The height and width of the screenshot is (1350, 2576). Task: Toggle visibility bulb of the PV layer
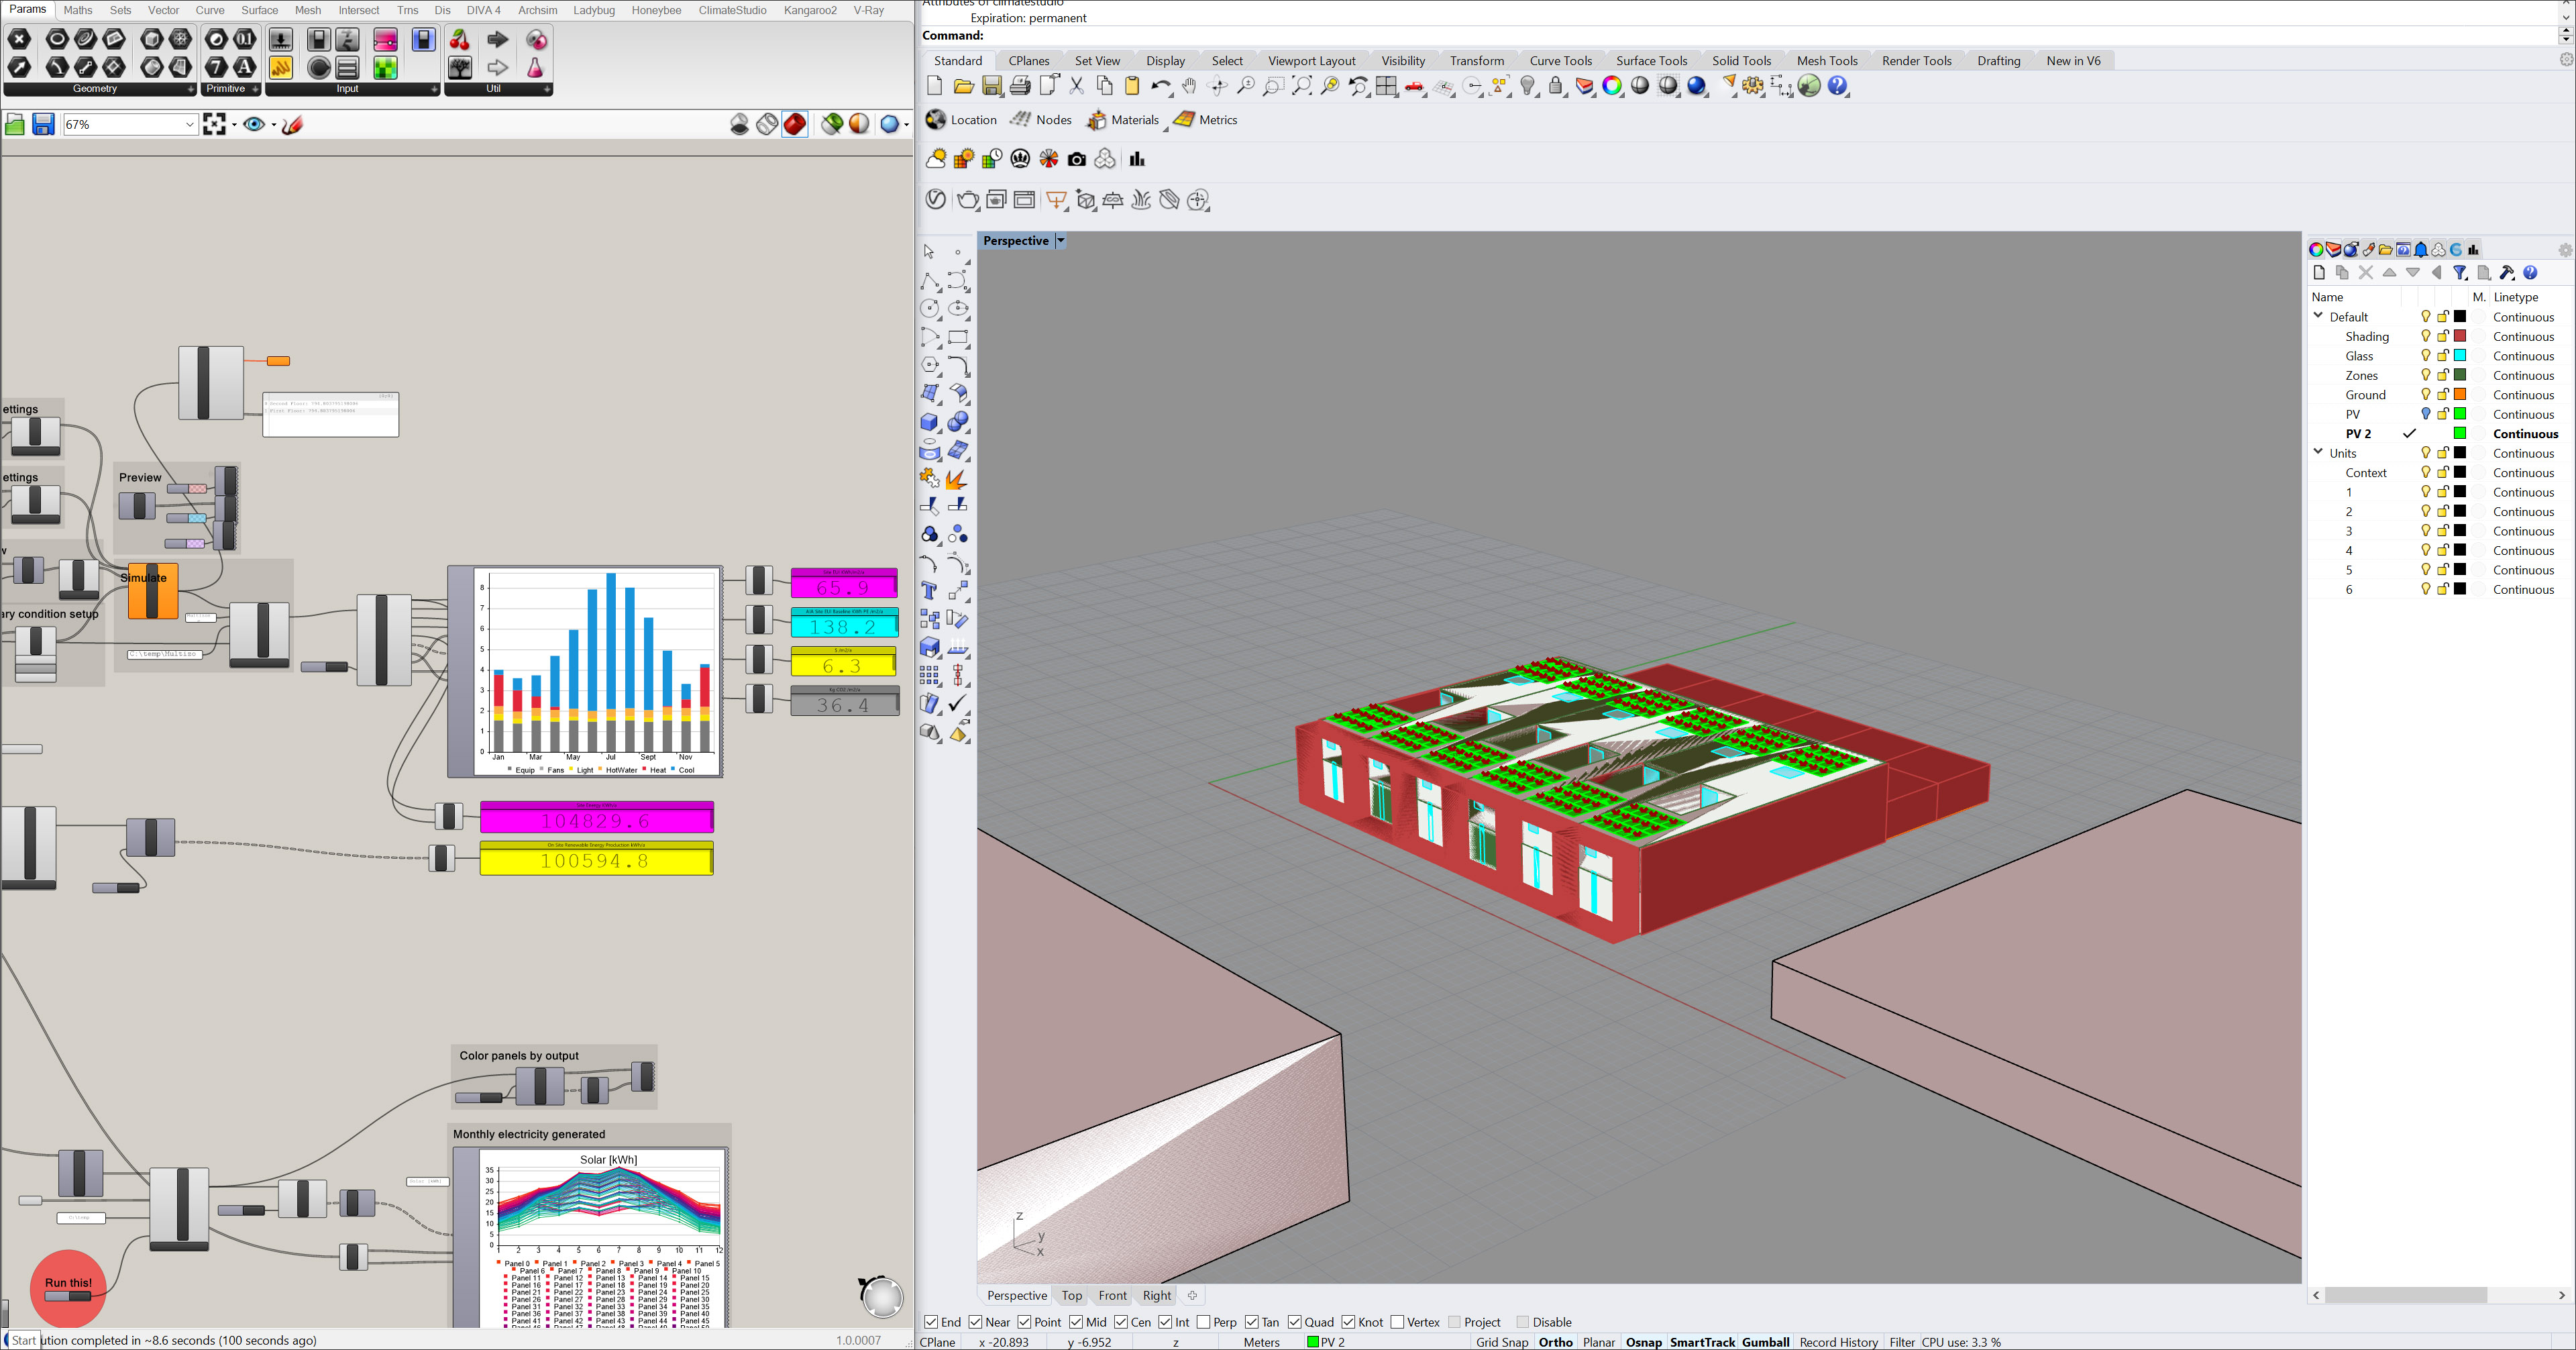point(2425,414)
